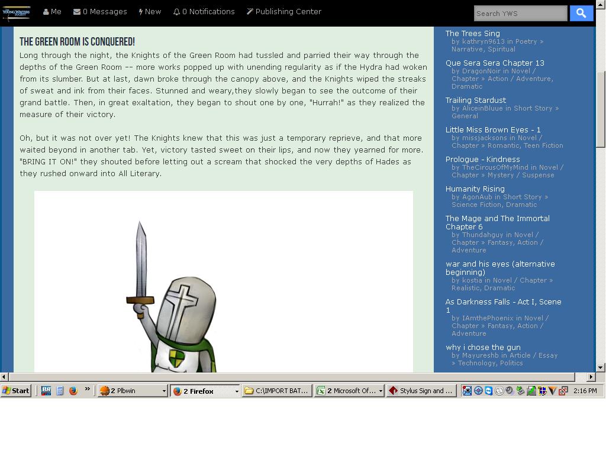This screenshot has width=606, height=454.
Task: Open the Publishing Center
Action: pyautogui.click(x=284, y=12)
